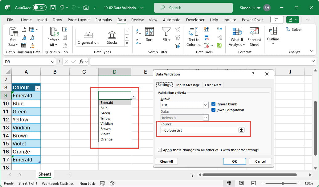Image resolution: width=319 pixels, height=187 pixels.
Task: Open the Sort dialog icon
Action: [x=149, y=34]
